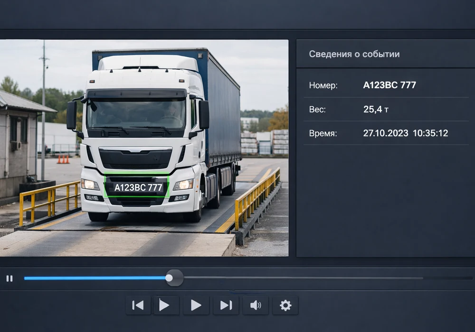
Task: Grab the playback progress slider handle
Action: (x=169, y=278)
